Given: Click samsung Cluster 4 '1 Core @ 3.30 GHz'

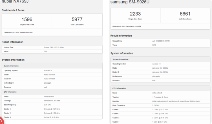Looking at the screenshot, I should click(x=160, y=122).
